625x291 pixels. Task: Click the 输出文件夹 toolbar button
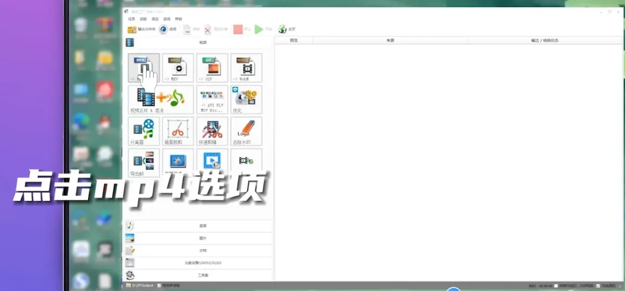(x=142, y=29)
